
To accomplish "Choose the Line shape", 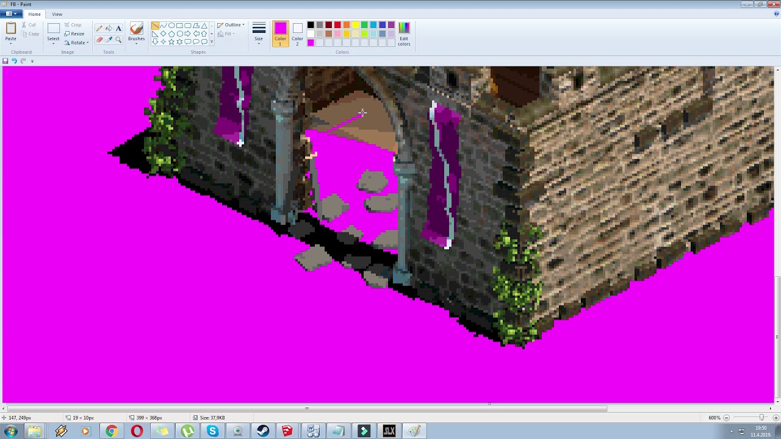I will 155,26.
